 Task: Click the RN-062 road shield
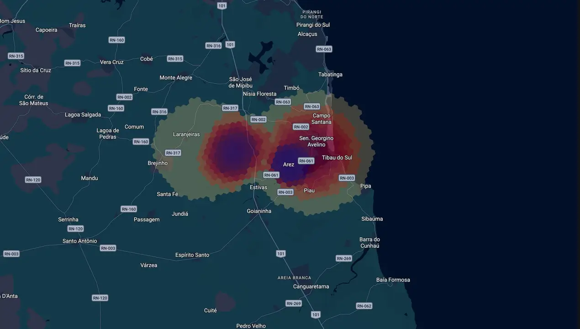364,306
